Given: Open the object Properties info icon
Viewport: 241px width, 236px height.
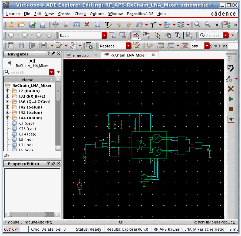Looking at the screenshot, I should click(x=97, y=25).
